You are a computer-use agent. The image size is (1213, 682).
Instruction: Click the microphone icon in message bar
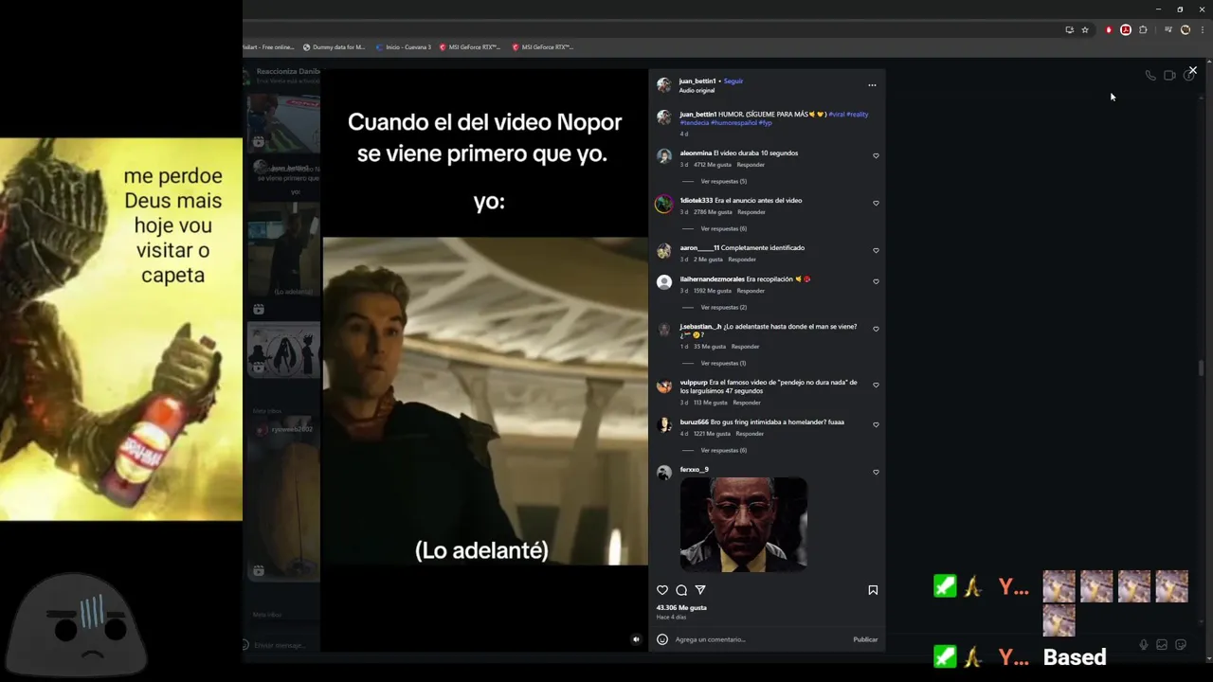point(1144,645)
